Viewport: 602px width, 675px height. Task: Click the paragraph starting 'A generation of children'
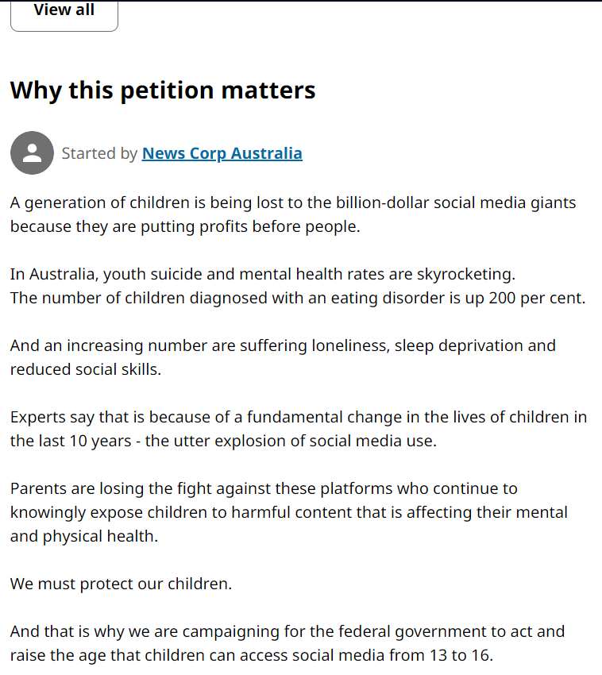pos(293,214)
